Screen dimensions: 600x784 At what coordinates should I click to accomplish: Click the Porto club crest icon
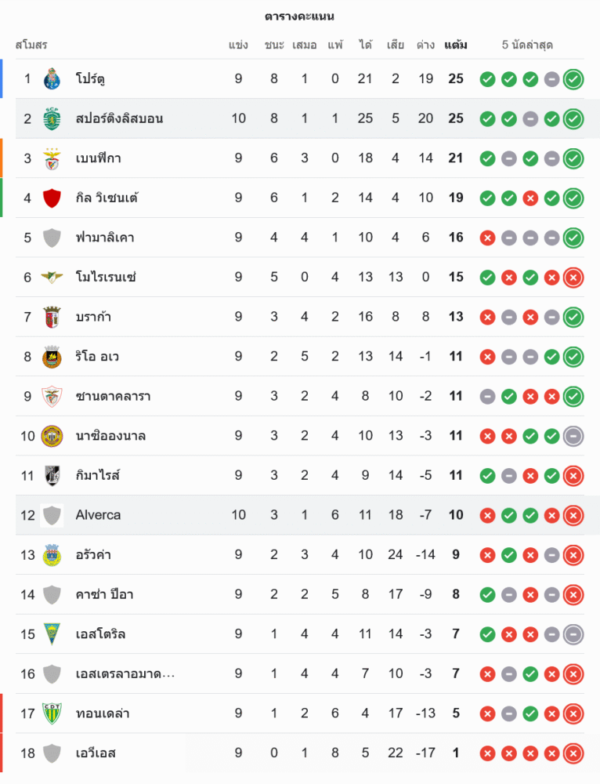click(x=52, y=79)
